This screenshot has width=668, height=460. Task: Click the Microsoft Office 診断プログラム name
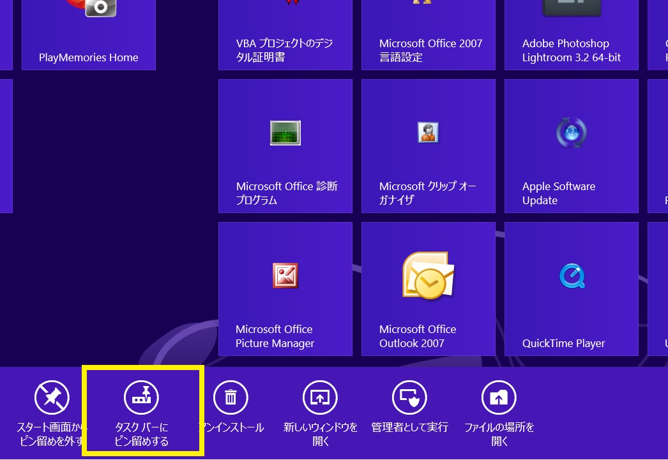click(287, 193)
